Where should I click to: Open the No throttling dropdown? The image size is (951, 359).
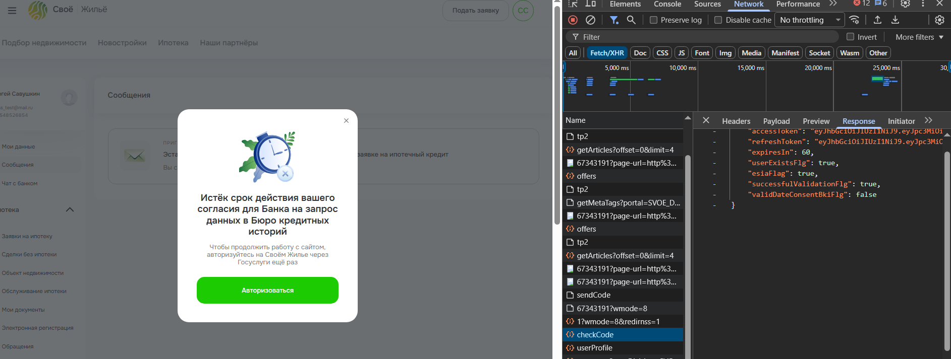pos(810,20)
